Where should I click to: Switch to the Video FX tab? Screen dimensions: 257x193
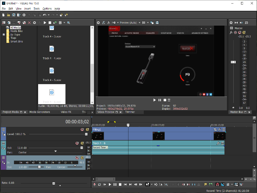tap(66, 112)
